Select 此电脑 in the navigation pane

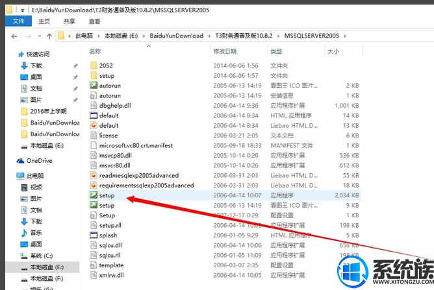(35, 176)
